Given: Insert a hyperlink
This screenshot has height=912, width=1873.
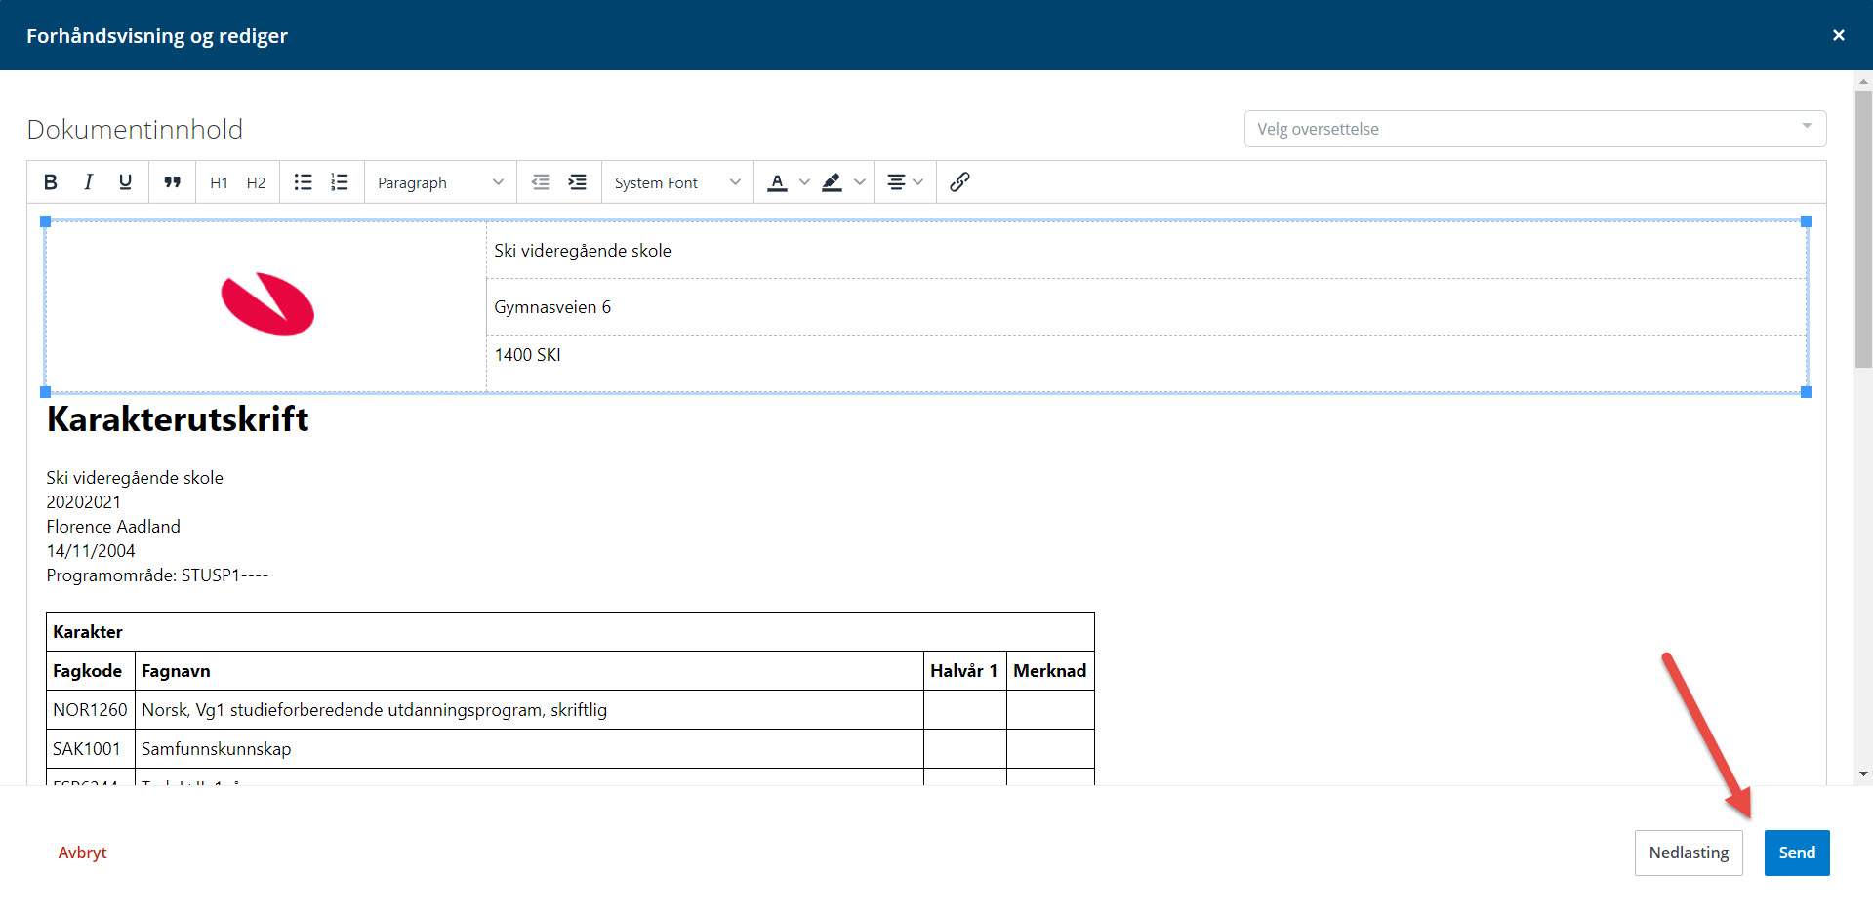Looking at the screenshot, I should (x=959, y=182).
